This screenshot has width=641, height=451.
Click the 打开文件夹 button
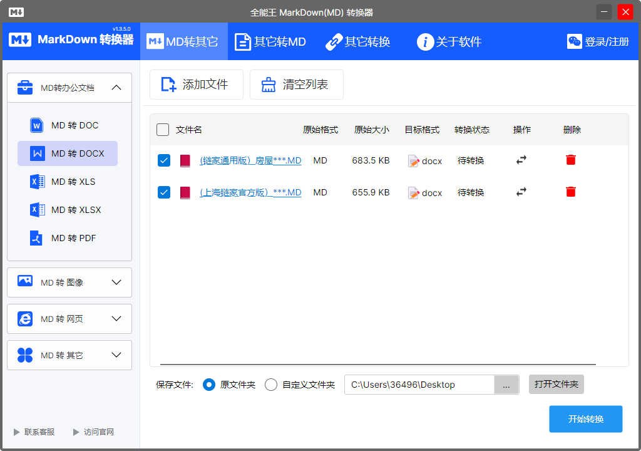[x=556, y=385]
